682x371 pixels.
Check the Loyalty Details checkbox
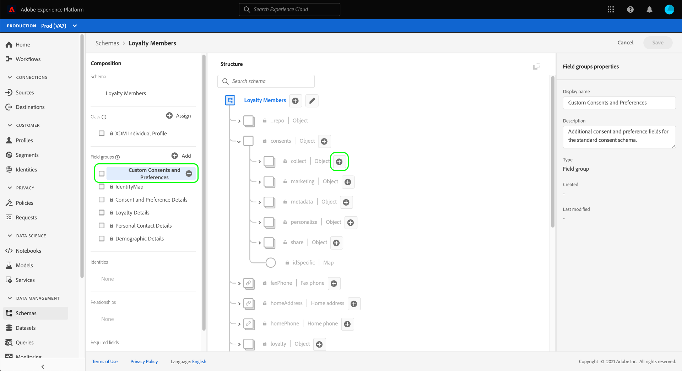pyautogui.click(x=102, y=213)
